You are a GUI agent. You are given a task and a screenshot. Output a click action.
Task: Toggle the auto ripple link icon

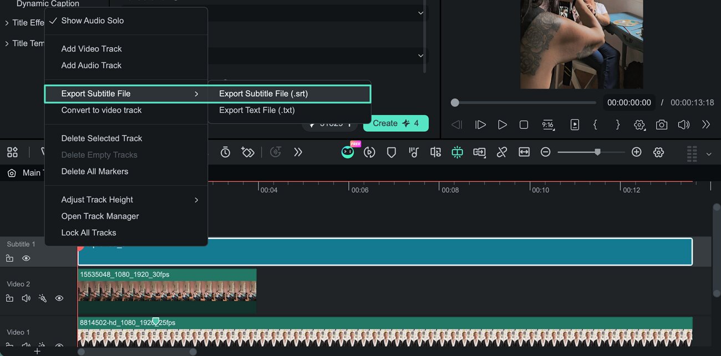pos(502,152)
